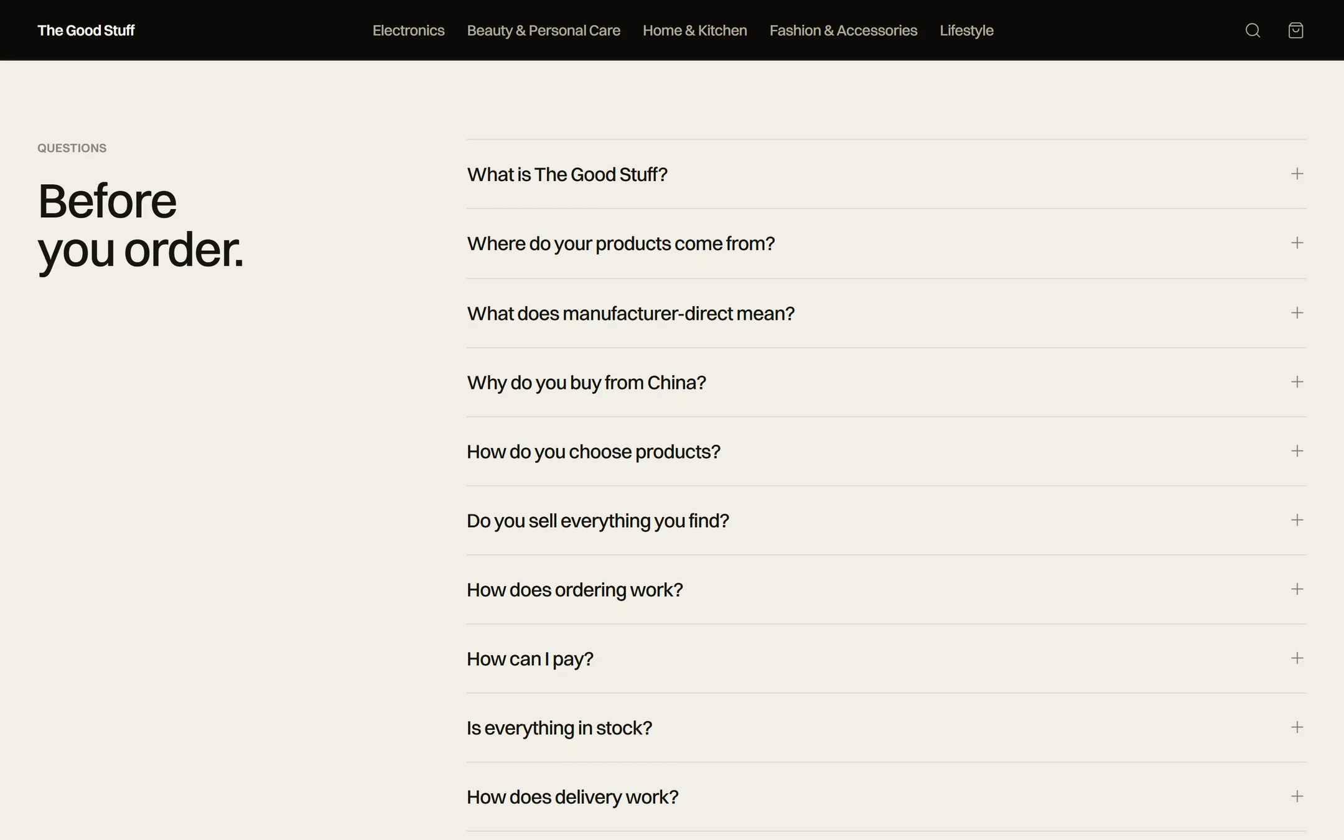Screen dimensions: 1344x840
Task: Click plus icon beside manufacturer-direct question
Action: (x=1297, y=312)
